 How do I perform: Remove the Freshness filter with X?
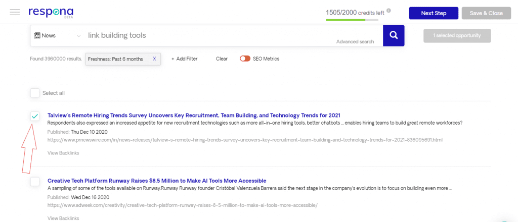point(154,59)
